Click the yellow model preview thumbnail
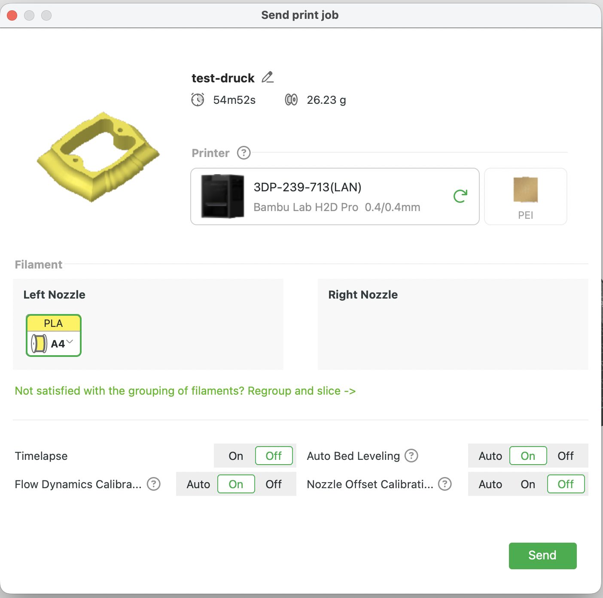The height and width of the screenshot is (598, 603). 98,157
